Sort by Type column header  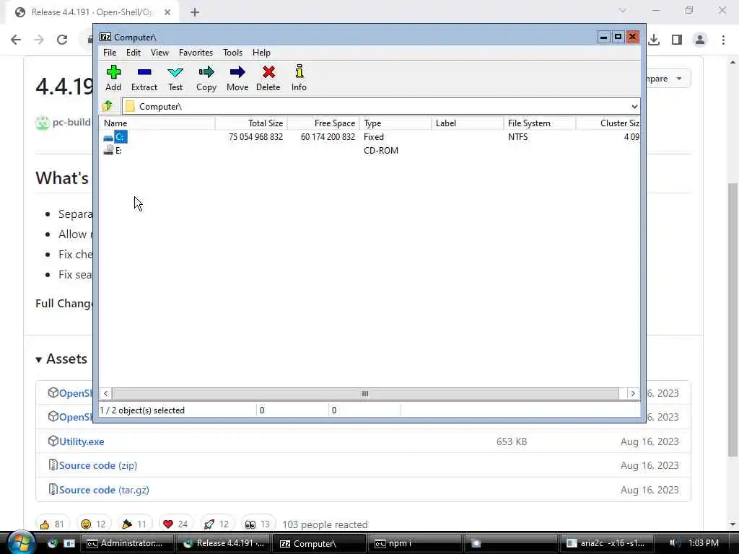pos(395,123)
